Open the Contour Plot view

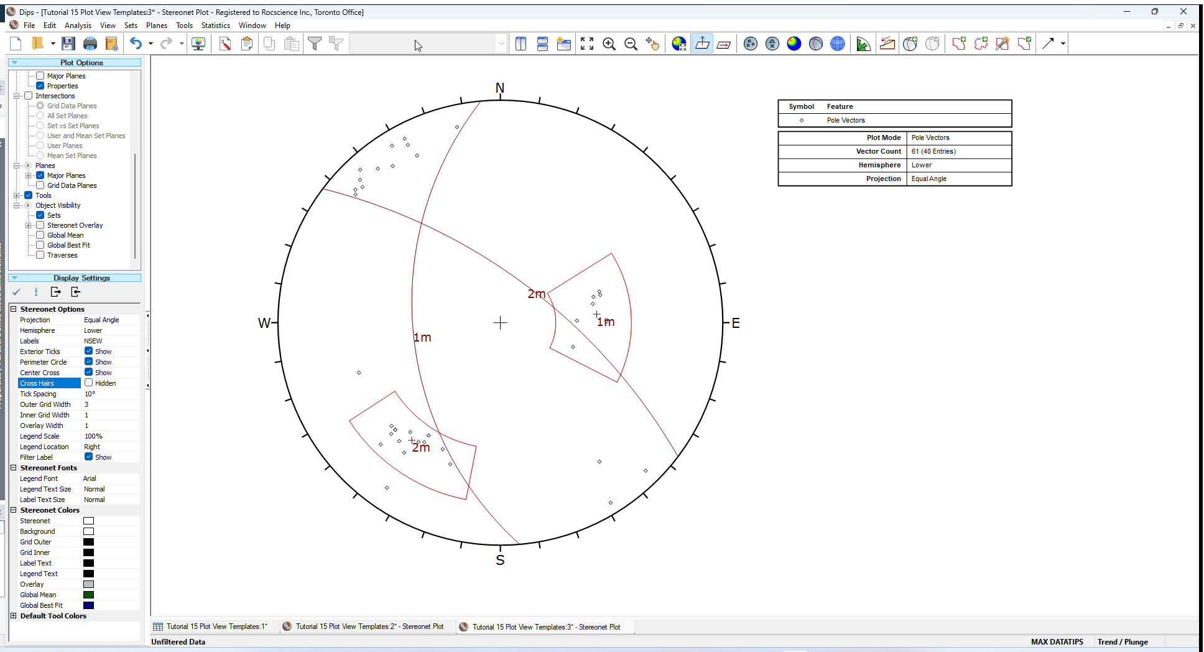pos(794,44)
